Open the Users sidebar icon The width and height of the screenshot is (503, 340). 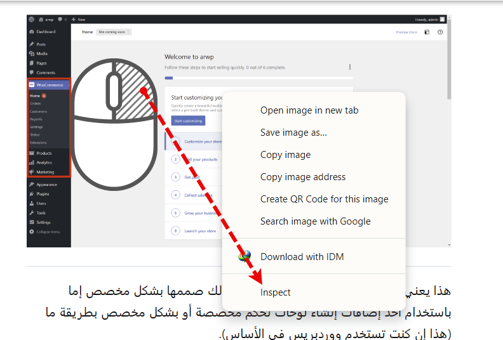point(32,203)
